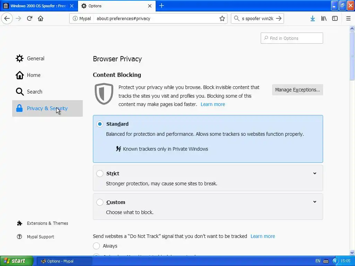Go to the Home page icon

point(41,18)
